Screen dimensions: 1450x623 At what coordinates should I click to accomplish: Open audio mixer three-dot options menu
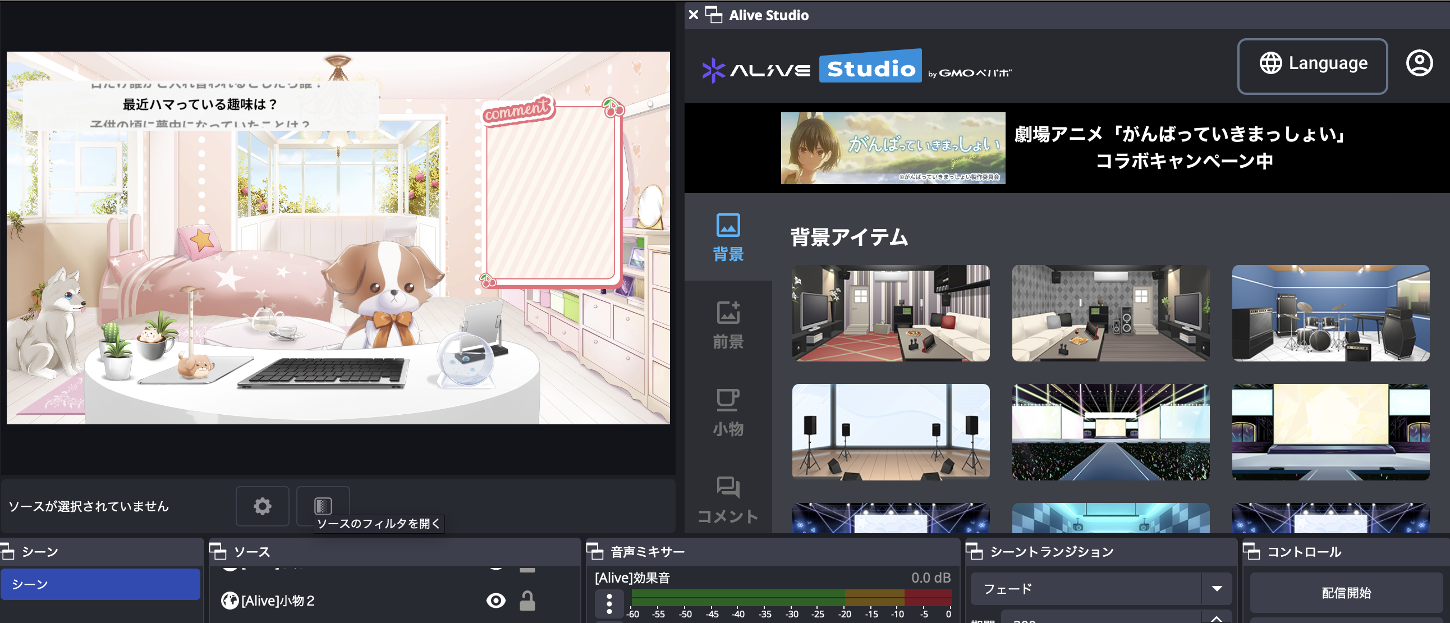[609, 603]
